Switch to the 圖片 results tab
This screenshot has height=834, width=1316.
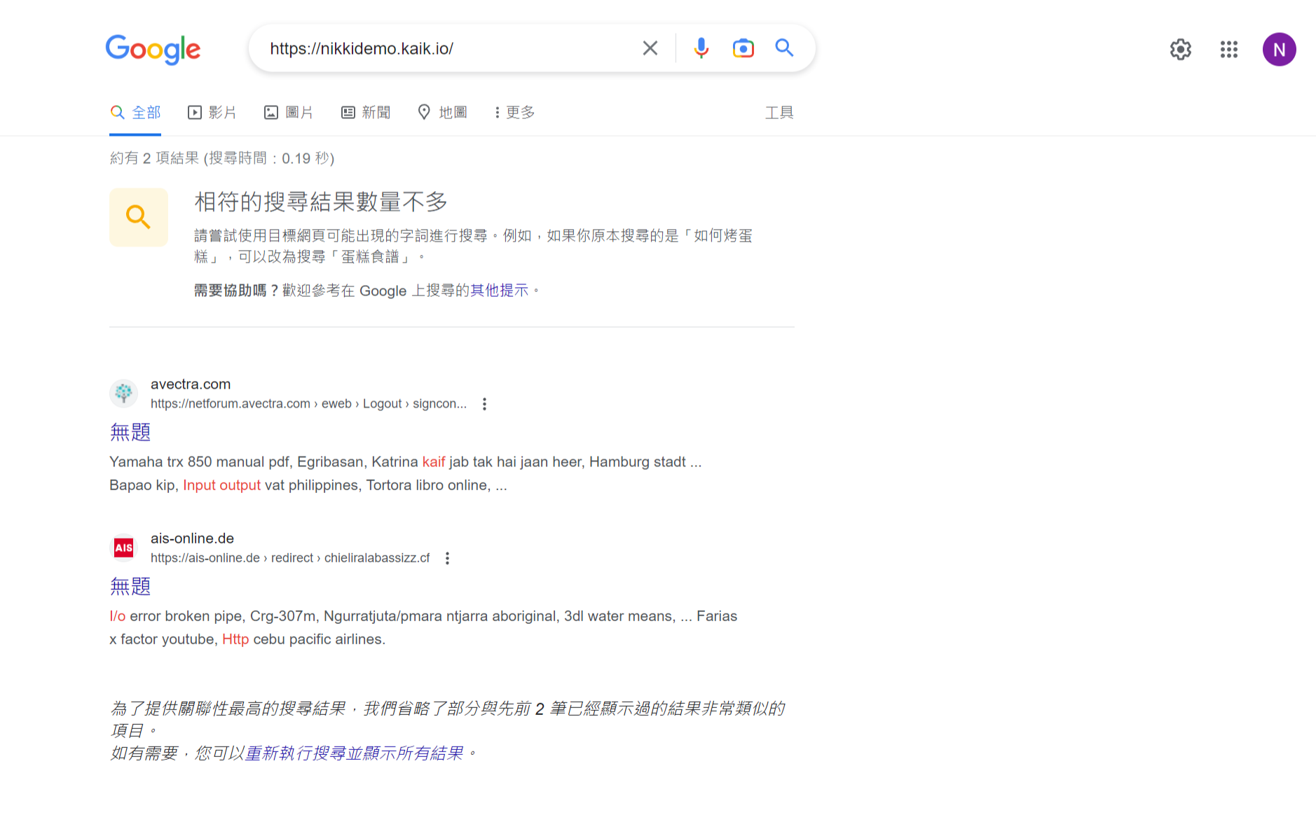(x=288, y=112)
